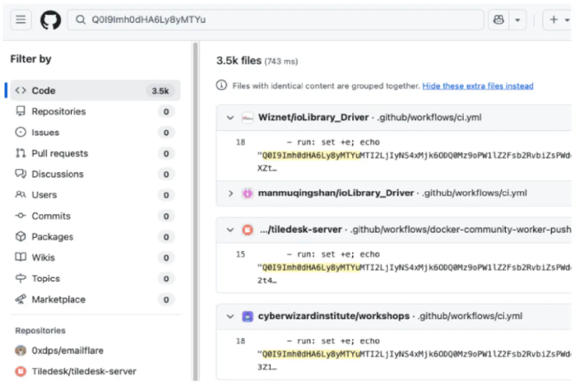Screen dimensions: 575x383
Task: Click the Wikis open book icon
Action: 21,258
